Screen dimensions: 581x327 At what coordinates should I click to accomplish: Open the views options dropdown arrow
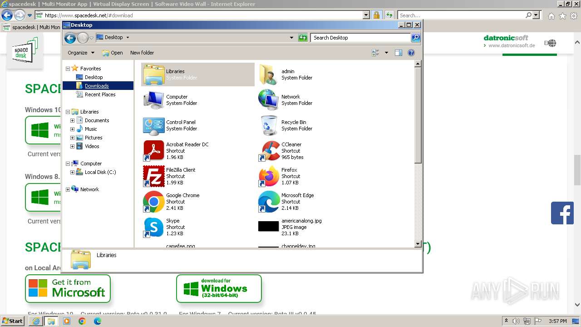[x=386, y=53]
